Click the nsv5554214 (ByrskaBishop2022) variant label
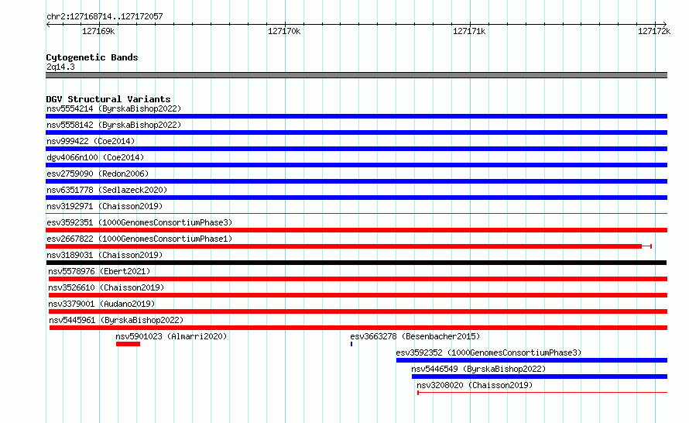This screenshot has height=423, width=689. tap(114, 108)
